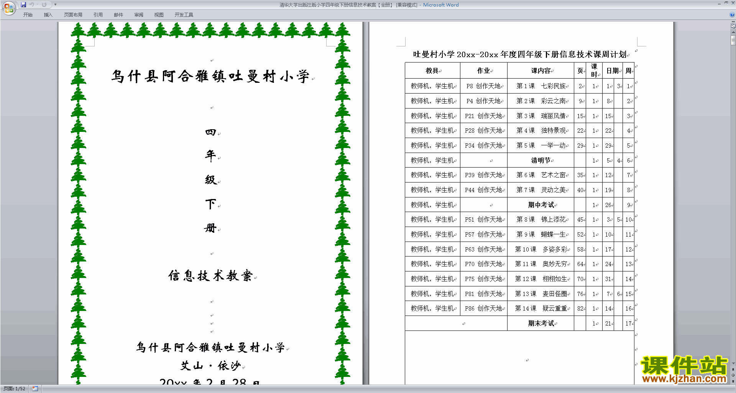Switch to the 引用 tab
This screenshot has height=393, width=736.
click(x=98, y=15)
